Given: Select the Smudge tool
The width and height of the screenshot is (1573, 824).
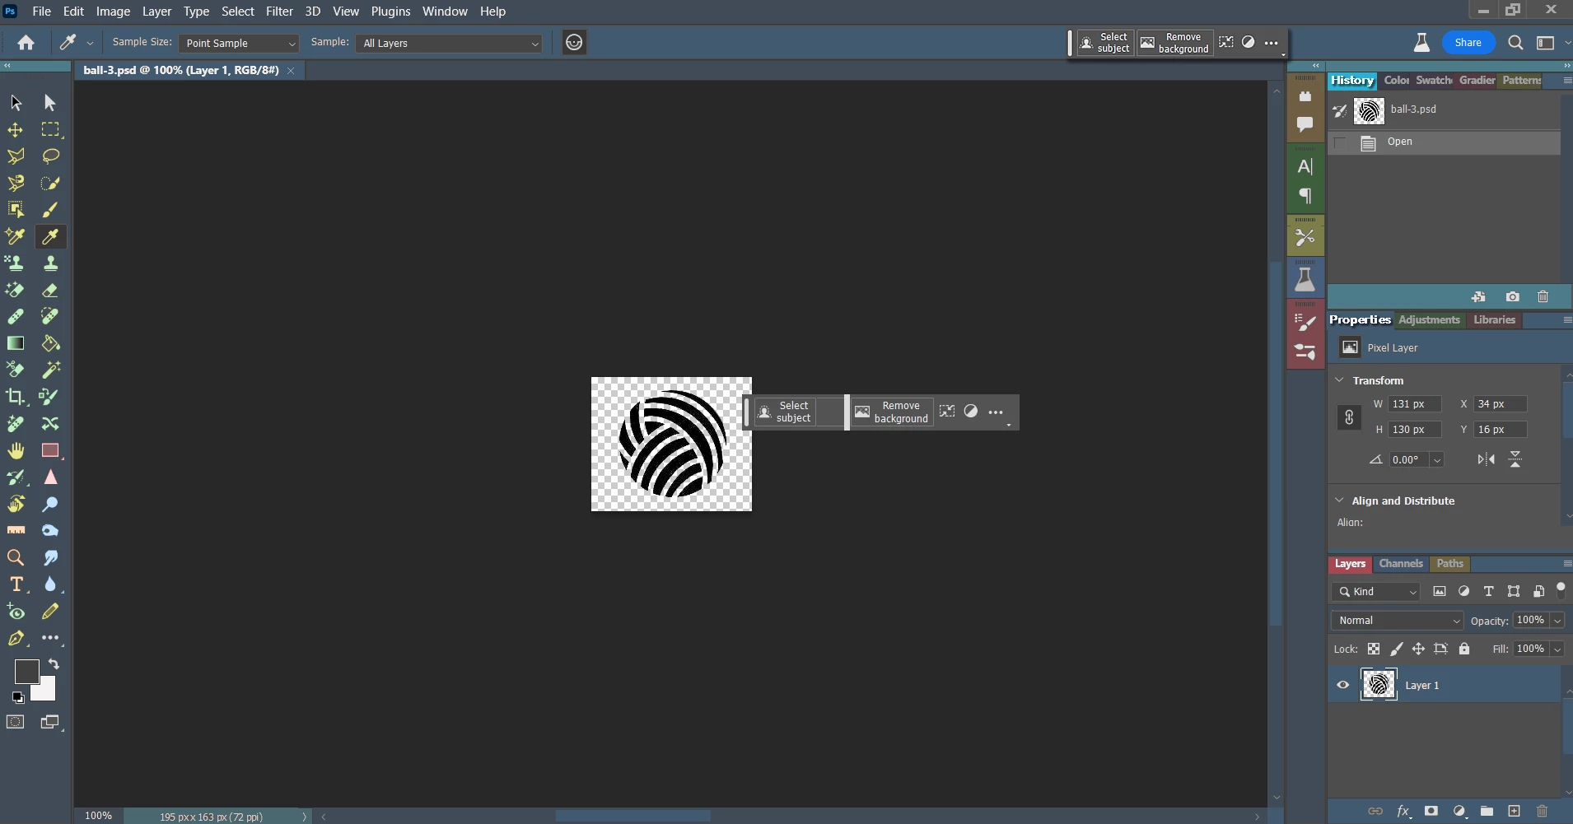Looking at the screenshot, I should pos(50,557).
